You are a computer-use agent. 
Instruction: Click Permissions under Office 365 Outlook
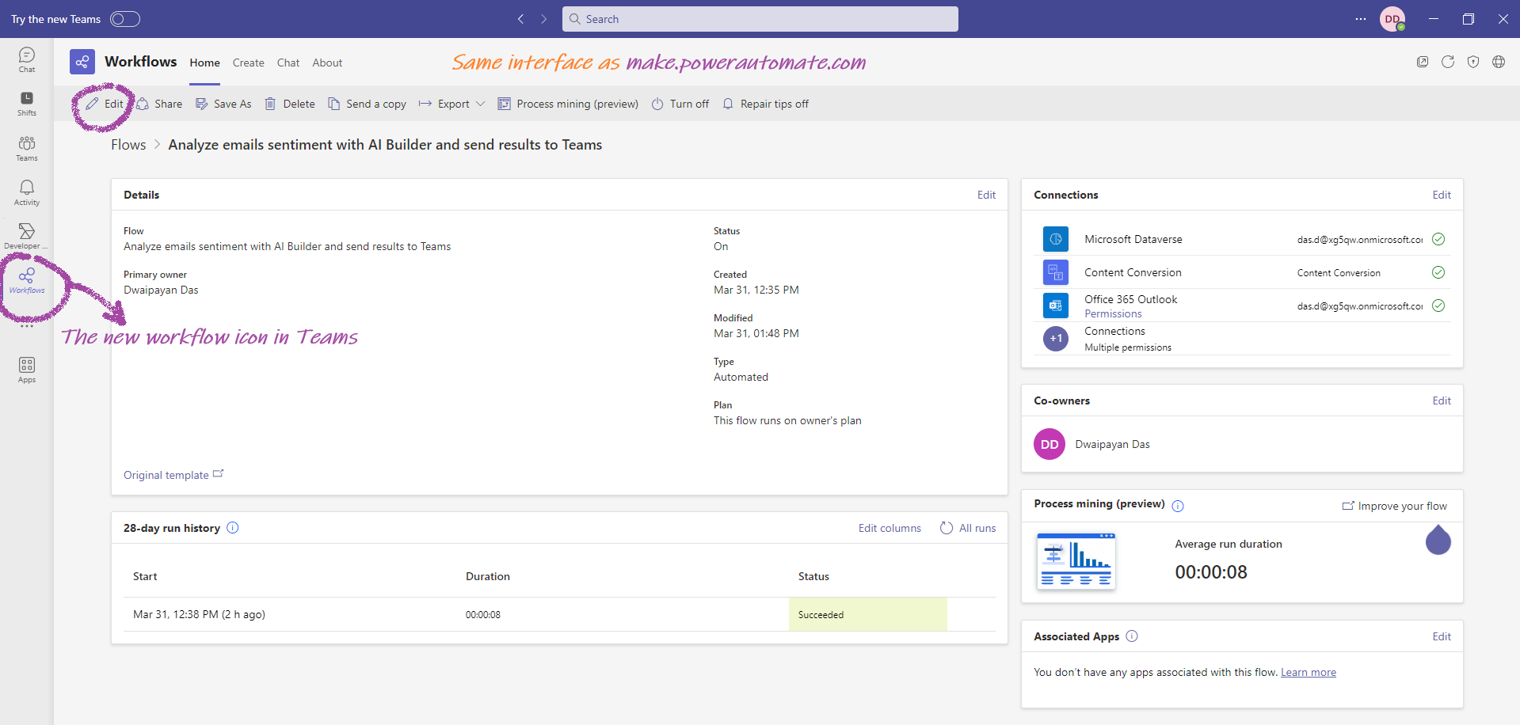1113,314
